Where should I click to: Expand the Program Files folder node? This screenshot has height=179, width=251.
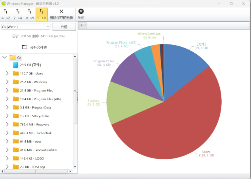pyautogui.click(x=7, y=90)
